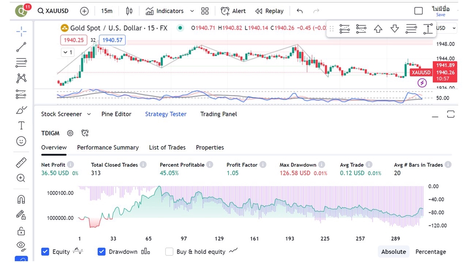Select the ruler measure tool
The width and height of the screenshot is (468, 263).
pyautogui.click(x=21, y=163)
